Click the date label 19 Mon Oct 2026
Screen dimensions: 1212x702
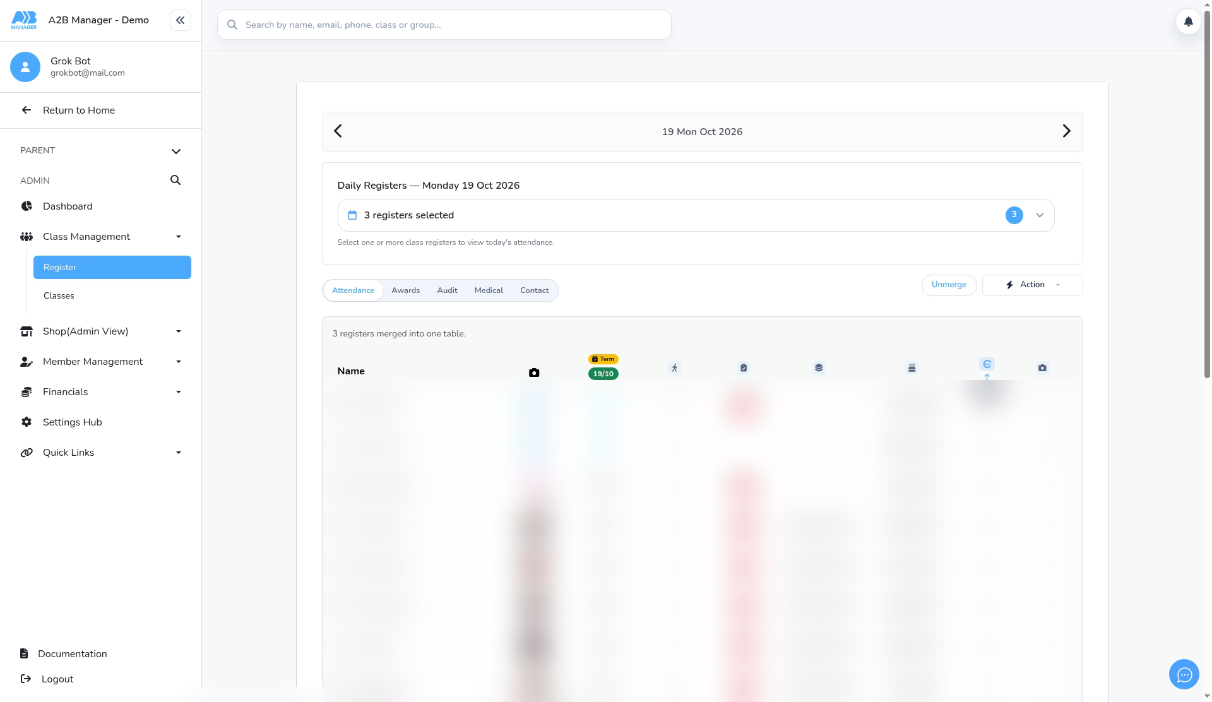(702, 132)
